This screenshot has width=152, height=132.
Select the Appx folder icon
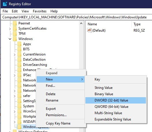tap(19, 44)
